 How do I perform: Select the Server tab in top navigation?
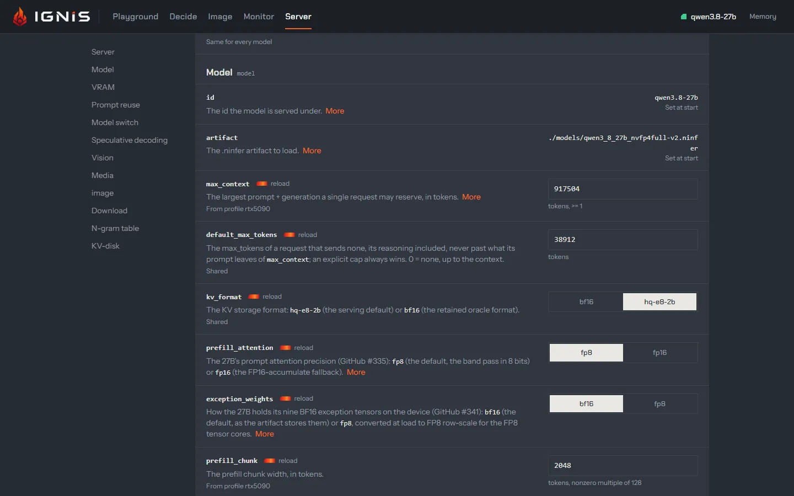point(298,17)
